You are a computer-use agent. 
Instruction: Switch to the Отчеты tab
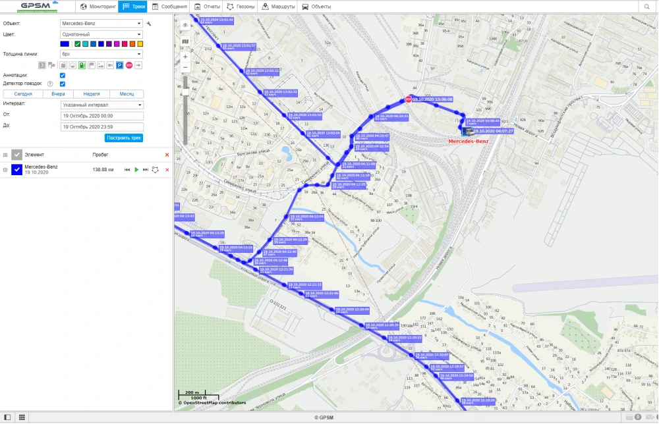(207, 7)
